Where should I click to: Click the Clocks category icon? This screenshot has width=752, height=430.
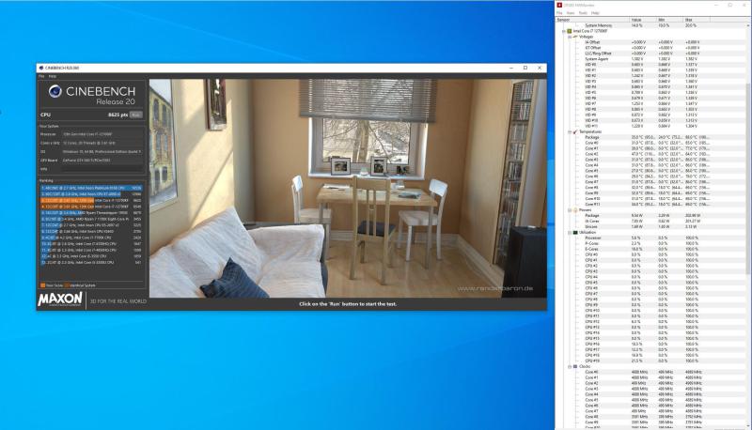tap(575, 366)
